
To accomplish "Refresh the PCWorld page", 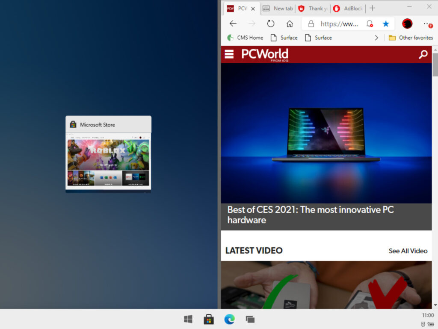I will click(271, 24).
